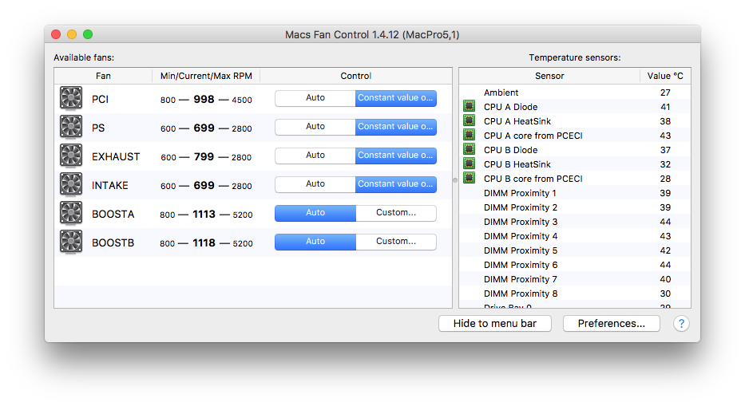Select DIMM Proximity 6 sensor row
This screenshot has height=406, width=745.
(575, 265)
